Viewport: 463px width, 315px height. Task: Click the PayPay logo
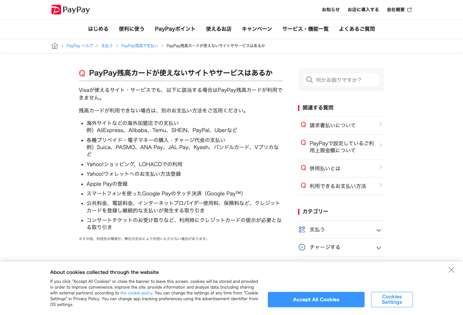70,10
